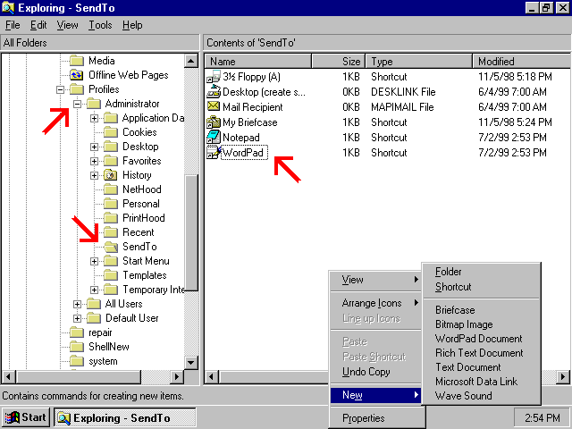Sort by the Modified column header

click(x=521, y=62)
